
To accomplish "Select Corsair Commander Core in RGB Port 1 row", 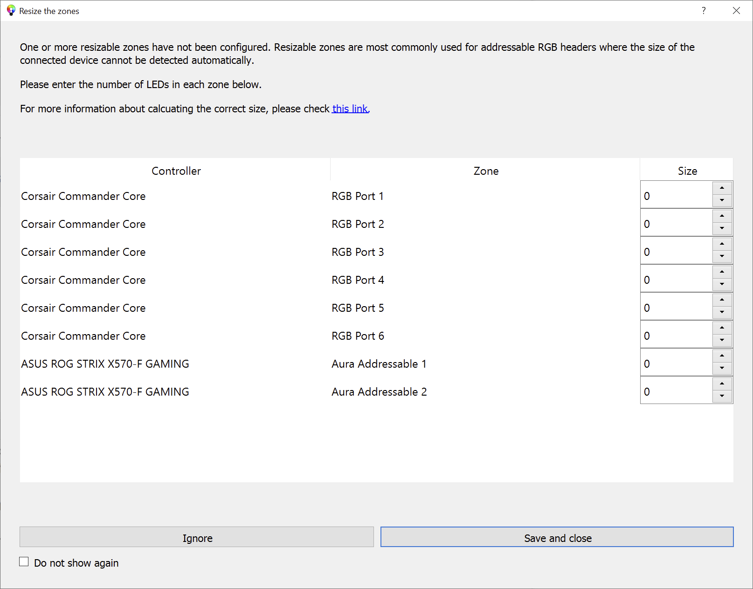I will pos(175,195).
